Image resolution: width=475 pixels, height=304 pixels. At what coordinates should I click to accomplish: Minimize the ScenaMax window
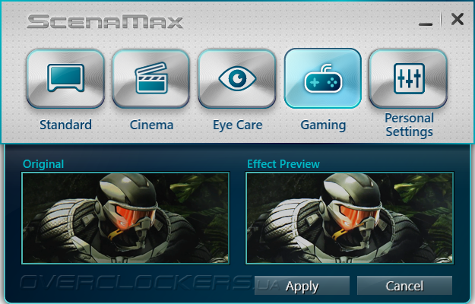[x=426, y=24]
